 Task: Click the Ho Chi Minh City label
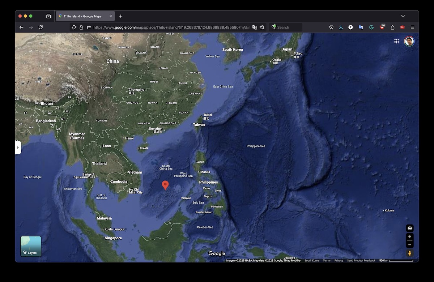click(136, 191)
